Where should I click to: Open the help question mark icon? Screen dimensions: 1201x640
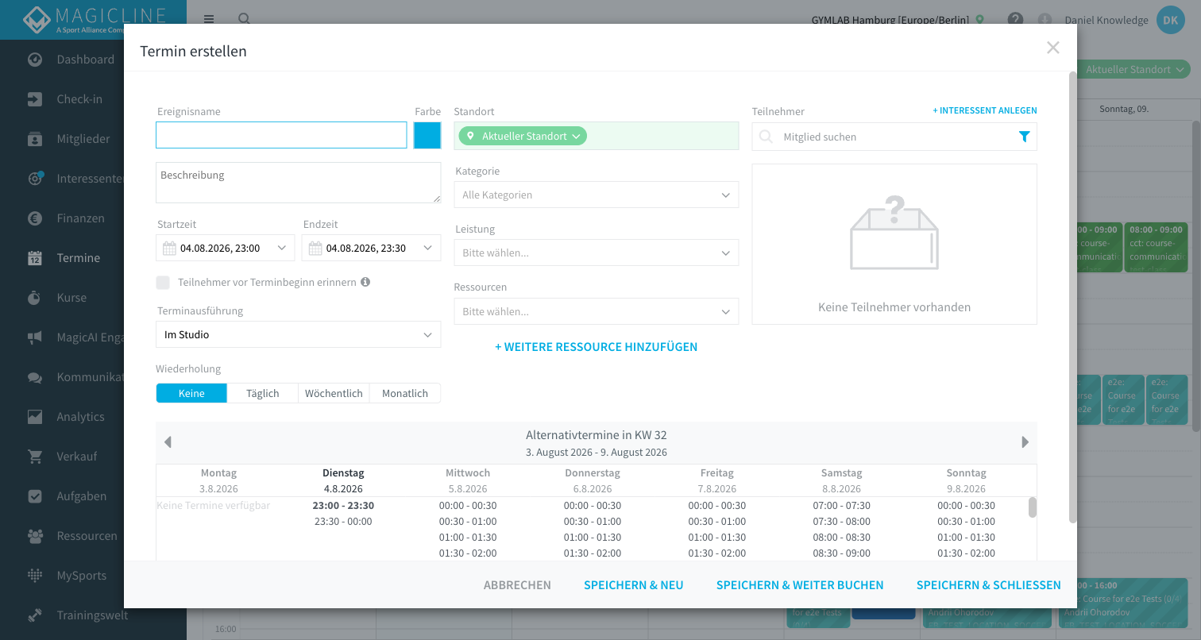(x=1015, y=20)
